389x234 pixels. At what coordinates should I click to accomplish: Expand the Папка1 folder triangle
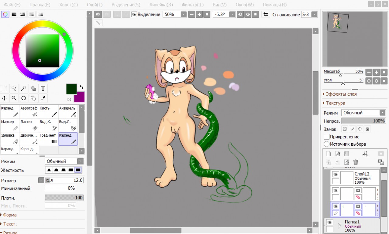click(339, 226)
